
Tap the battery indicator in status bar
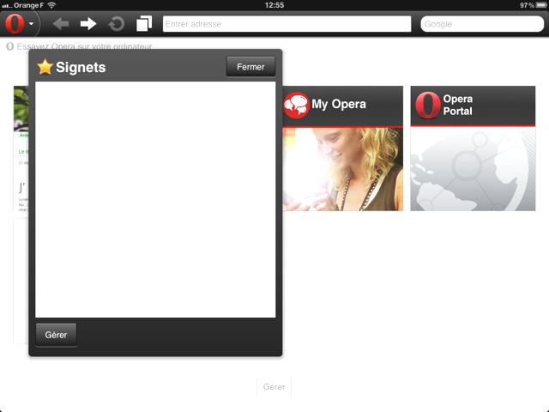pos(537,5)
